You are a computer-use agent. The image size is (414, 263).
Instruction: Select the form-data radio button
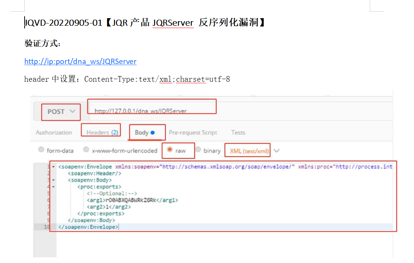(x=41, y=150)
